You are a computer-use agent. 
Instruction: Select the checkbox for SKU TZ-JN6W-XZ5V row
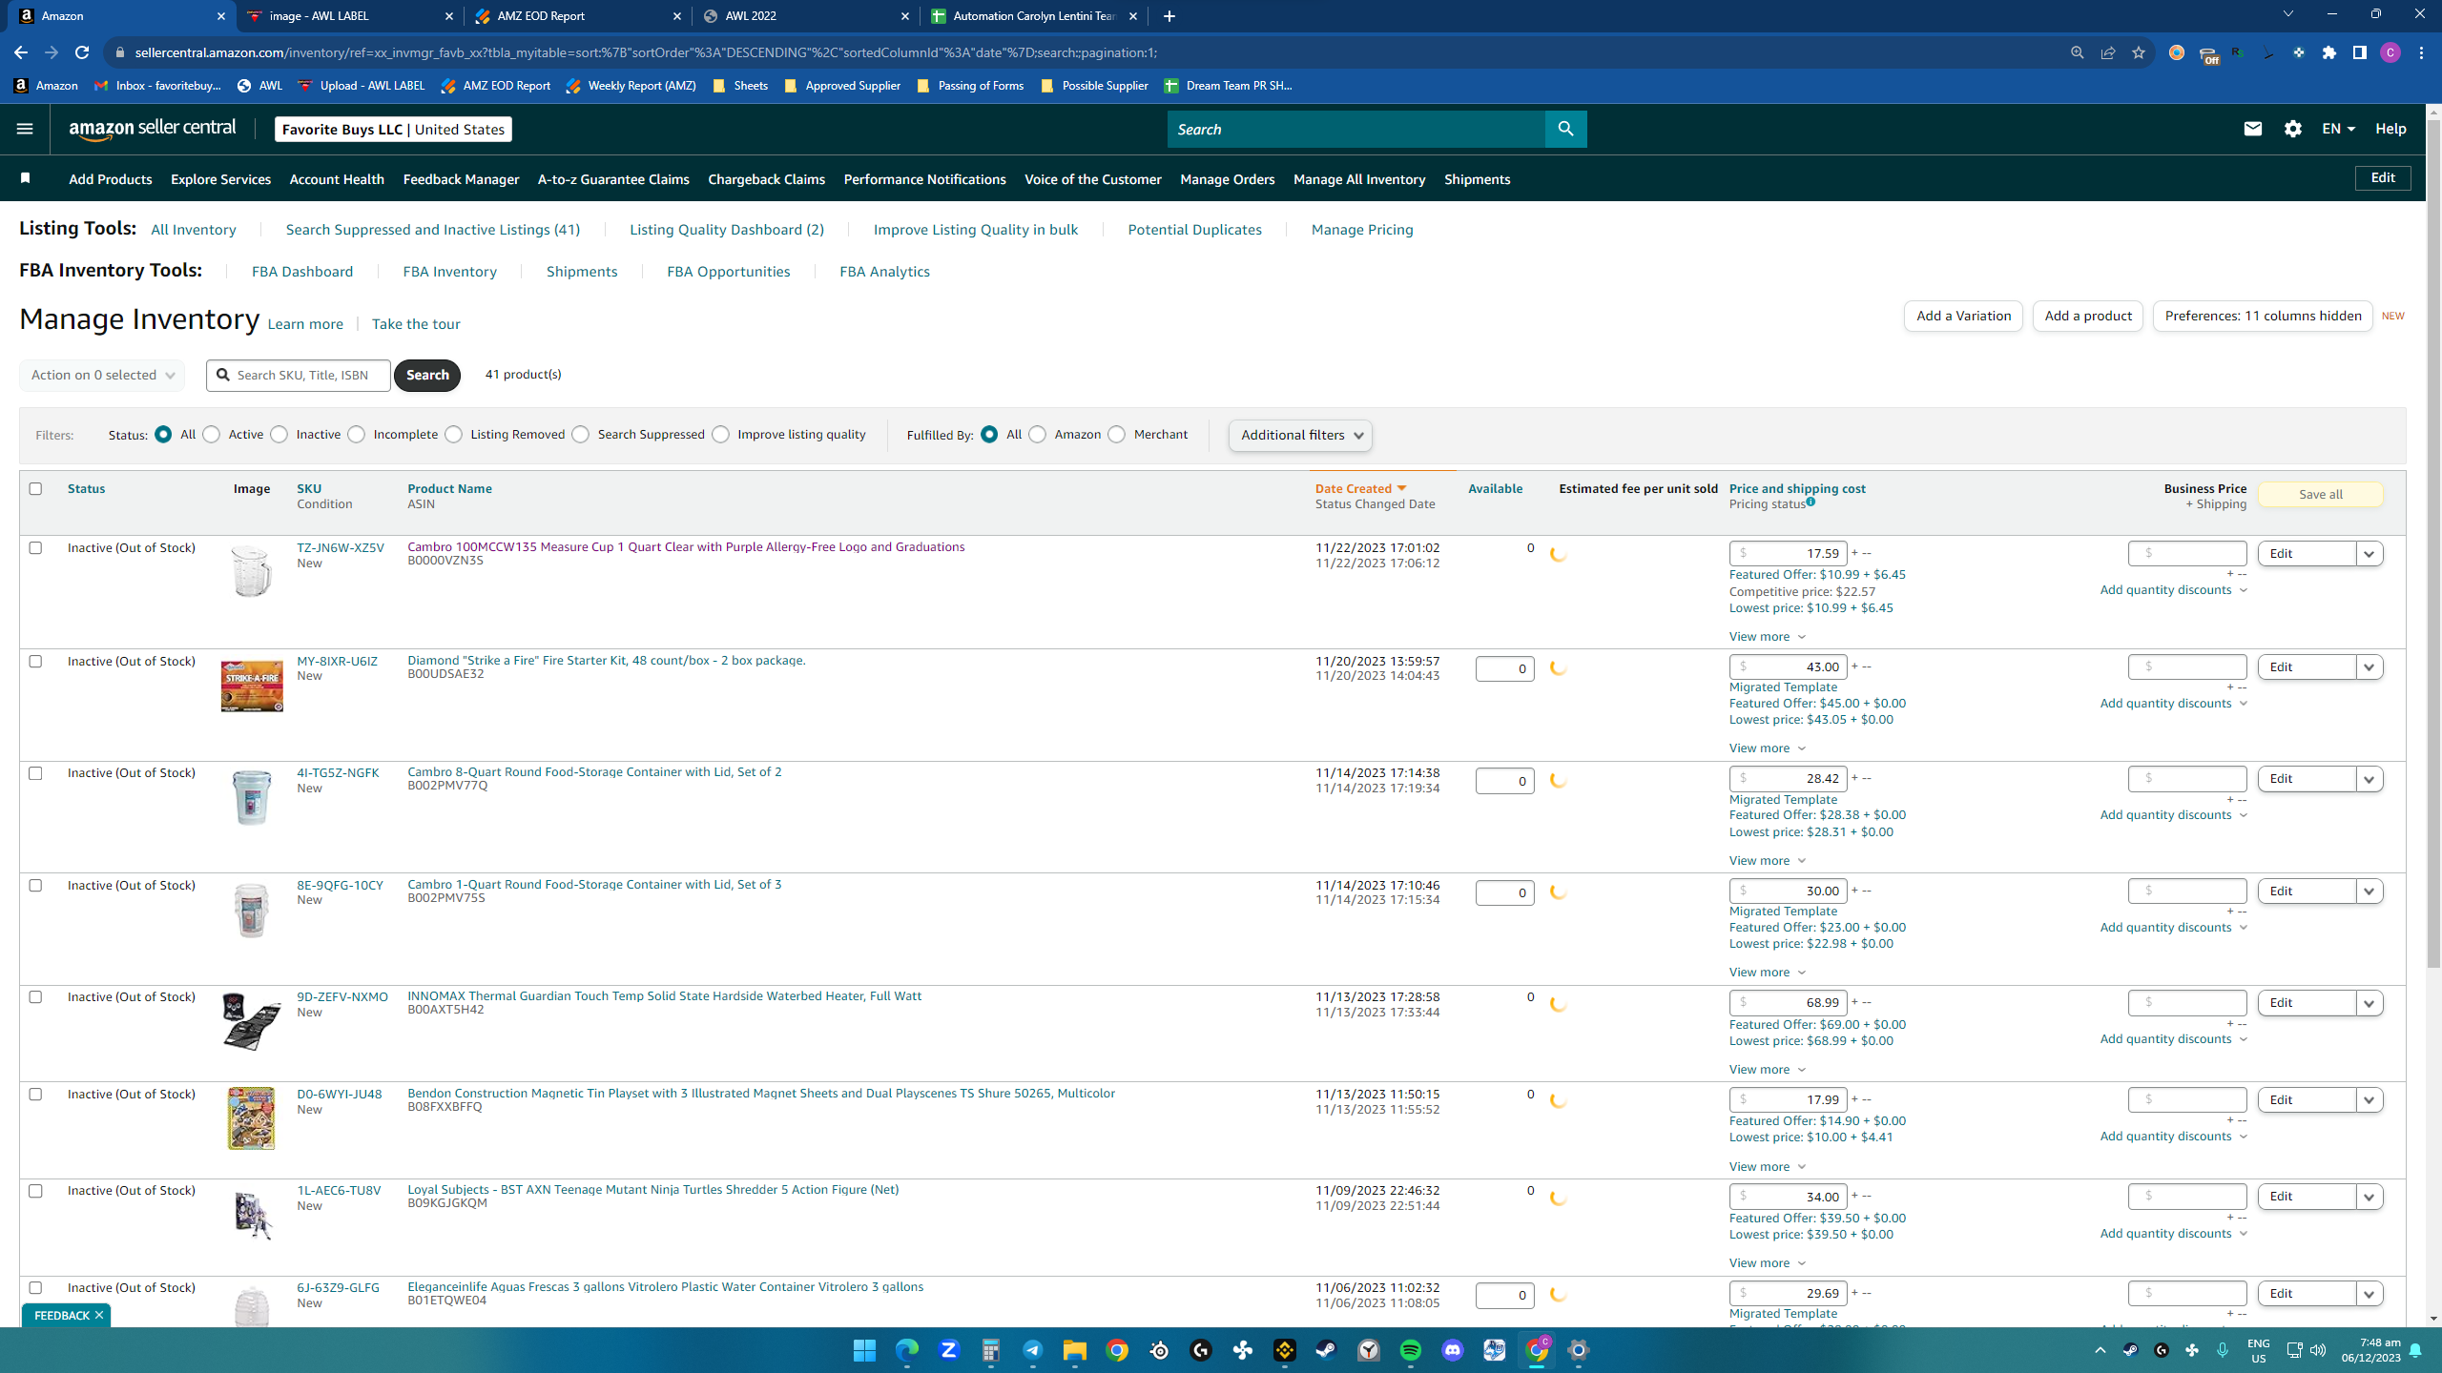coord(35,547)
